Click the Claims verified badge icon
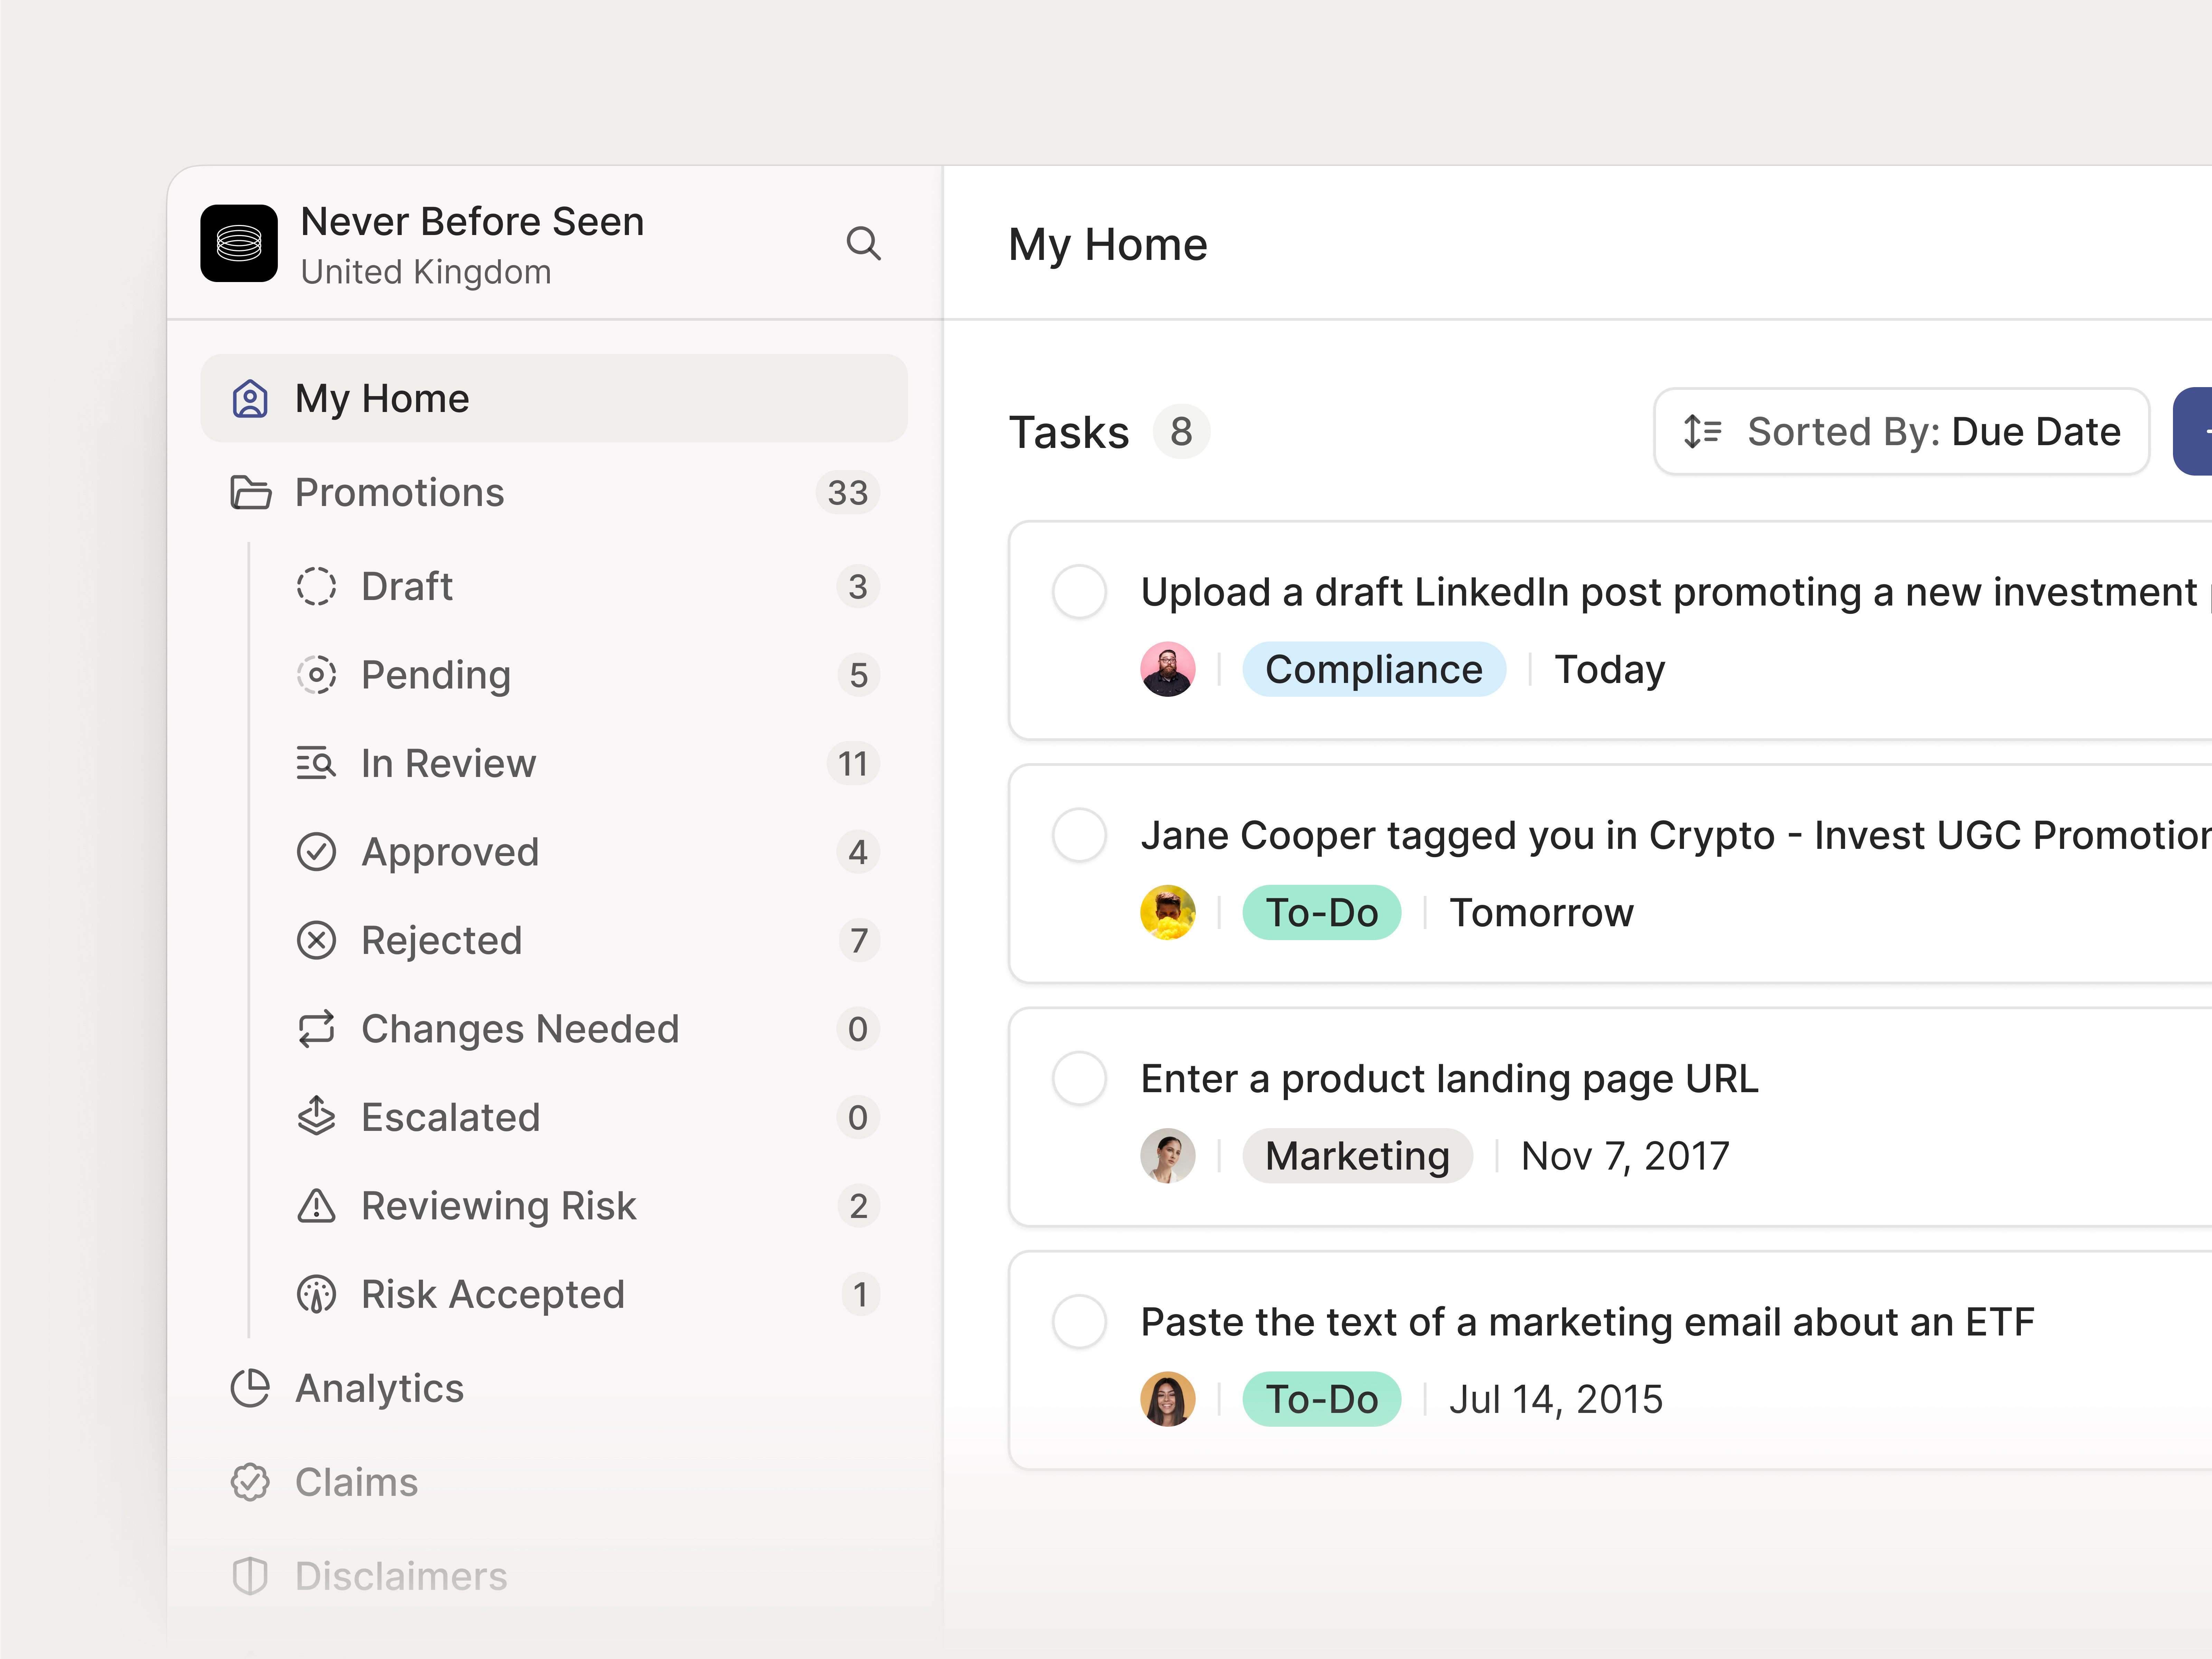The width and height of the screenshot is (2212, 1659). [x=250, y=1482]
